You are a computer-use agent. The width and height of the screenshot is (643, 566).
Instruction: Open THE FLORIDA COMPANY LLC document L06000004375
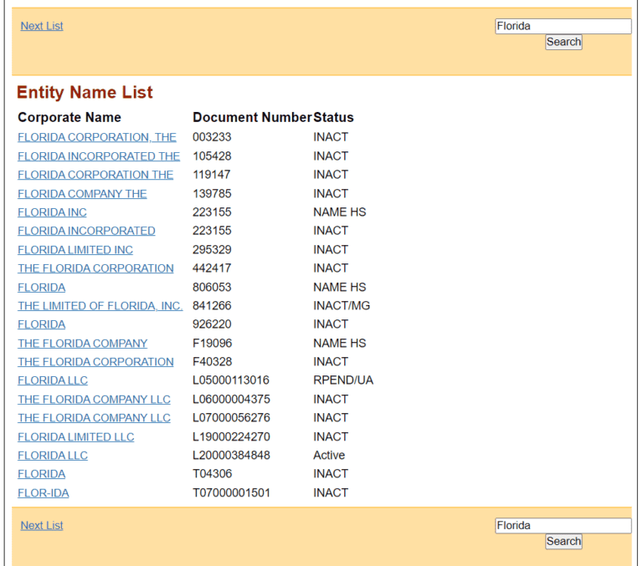94,400
